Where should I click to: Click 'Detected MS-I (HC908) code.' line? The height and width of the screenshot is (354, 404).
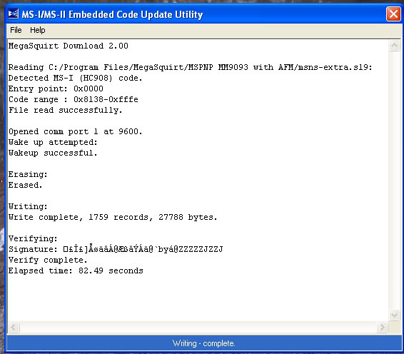pos(75,78)
